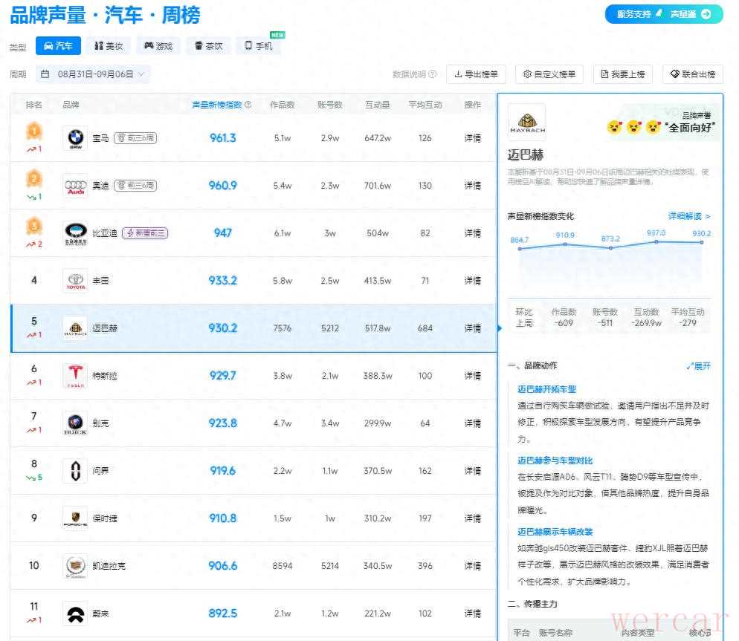Click the 自定义榜单 button
Viewport: 739px width, 641px height.
(x=549, y=74)
